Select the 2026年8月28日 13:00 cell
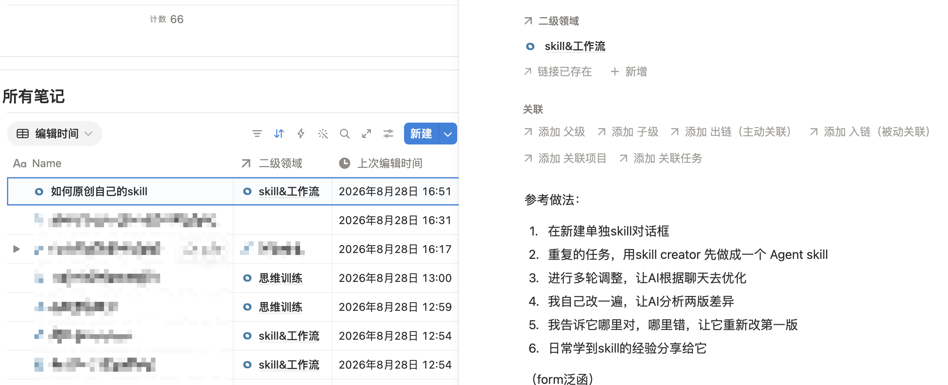This screenshot has height=385, width=948. (x=395, y=278)
